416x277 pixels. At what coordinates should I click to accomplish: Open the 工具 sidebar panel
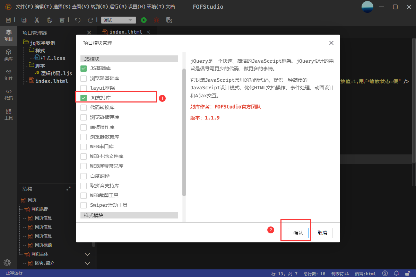(9, 114)
